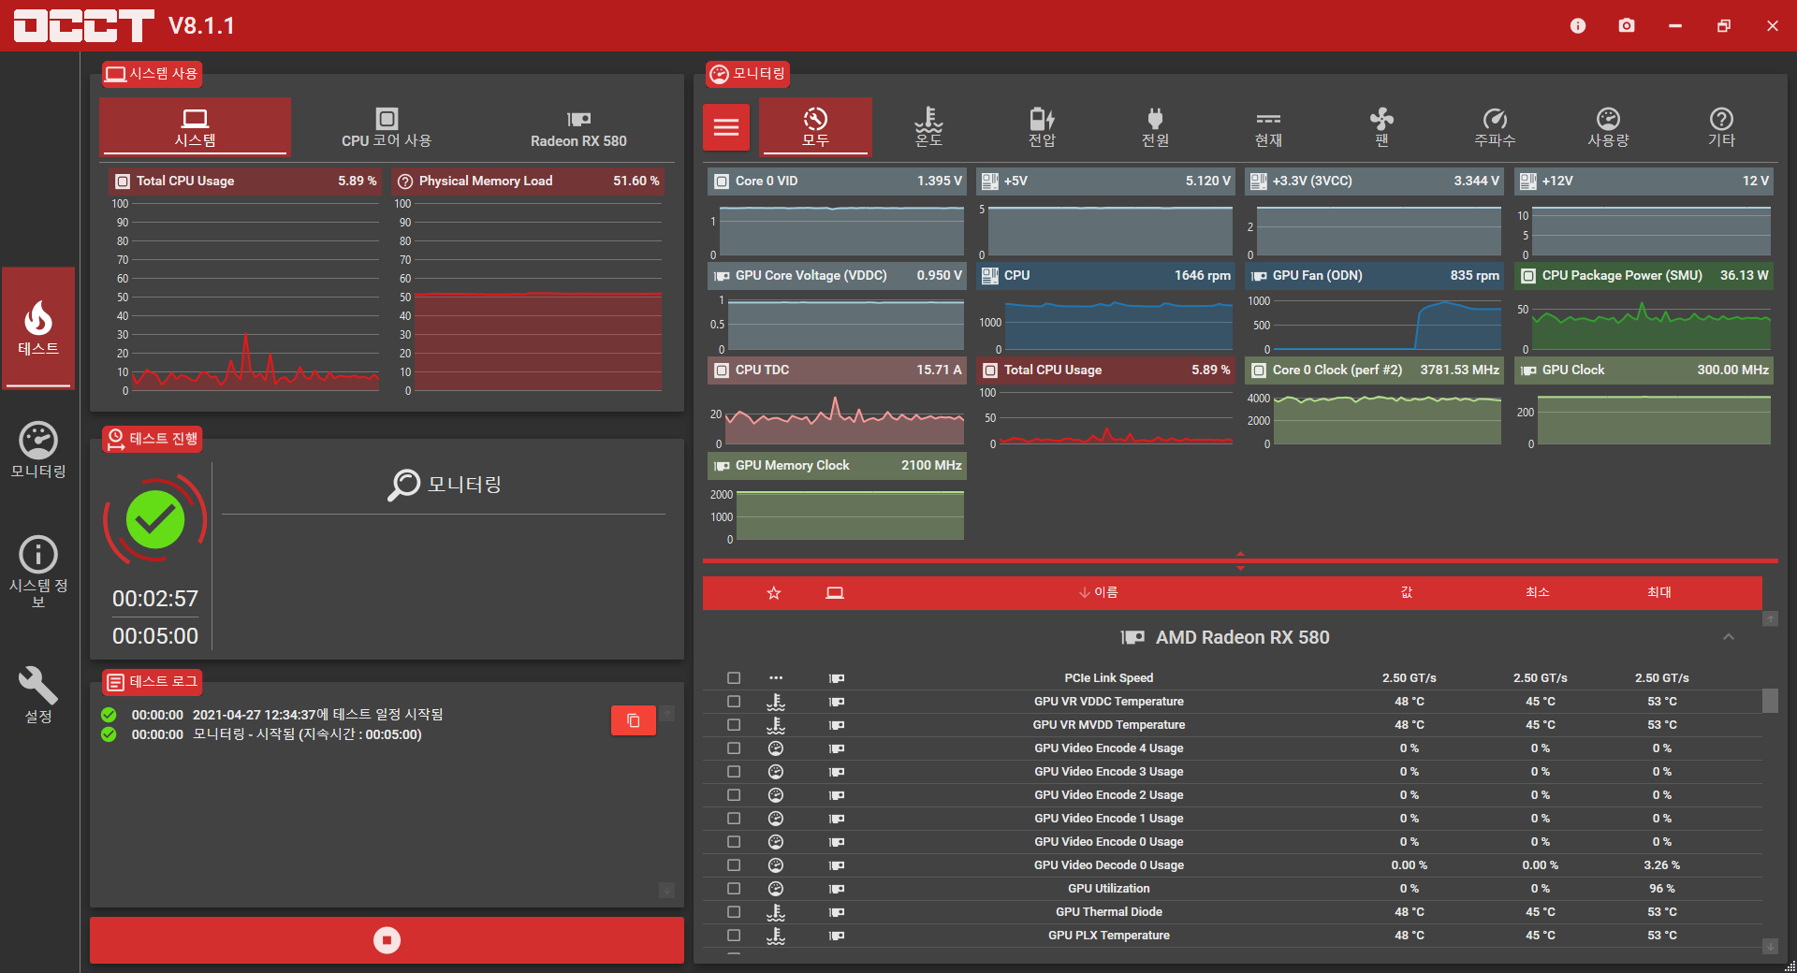Click sensor table scroll-down arrow
The width and height of the screenshot is (1797, 973).
click(x=1770, y=947)
